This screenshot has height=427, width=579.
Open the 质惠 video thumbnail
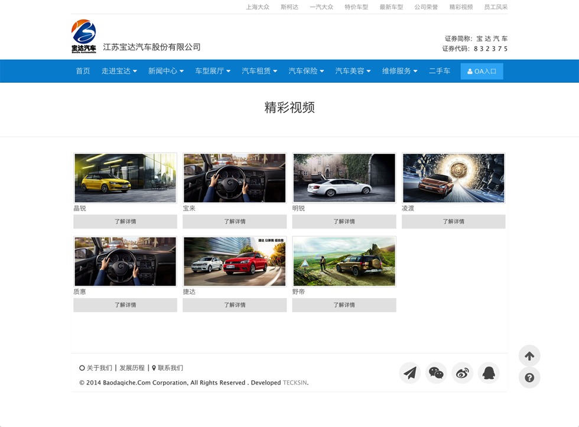(125, 261)
